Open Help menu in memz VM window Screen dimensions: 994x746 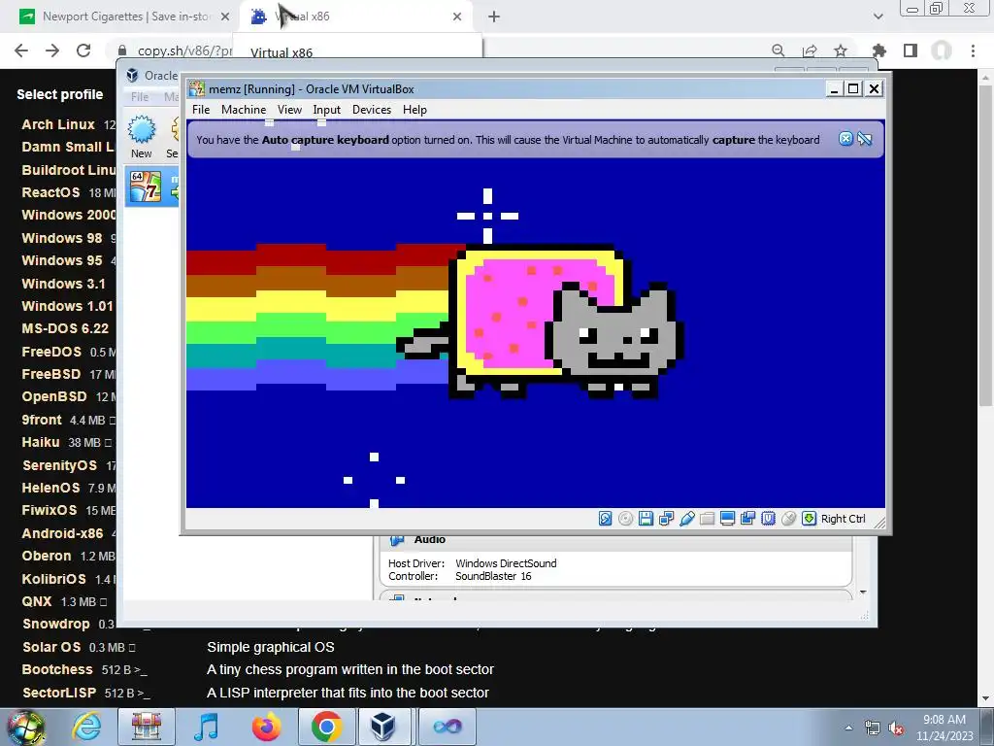(x=414, y=110)
